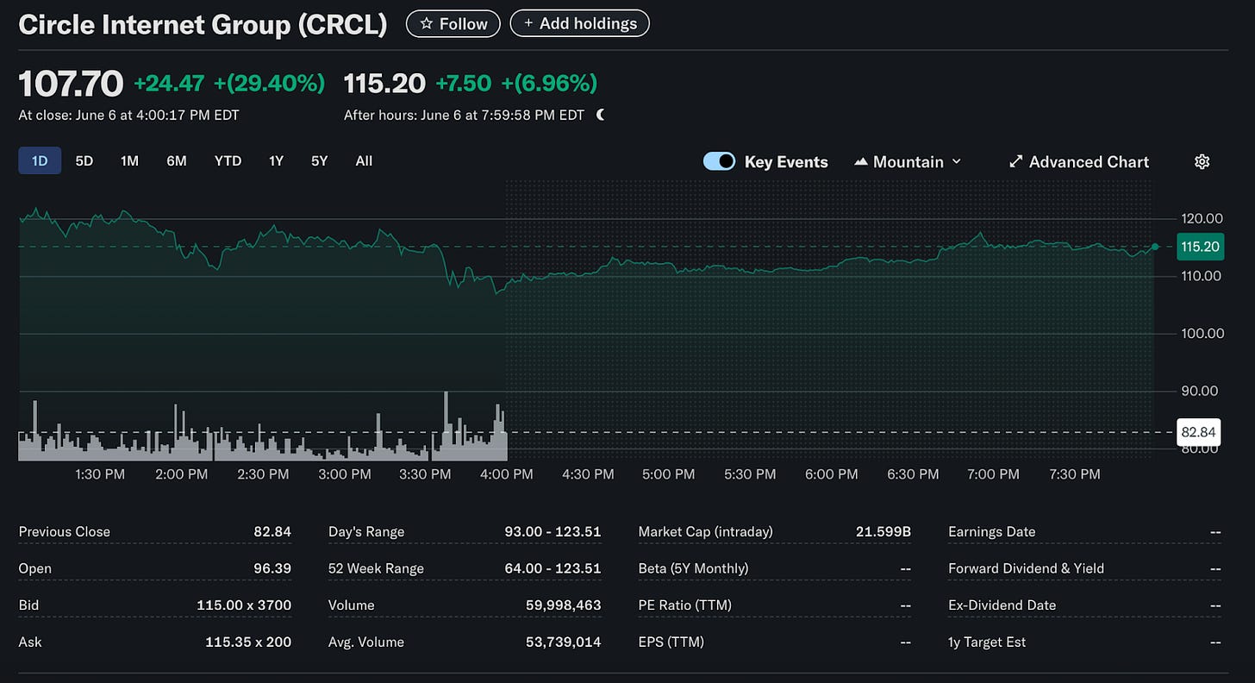Toggle the Key Events switch
Image resolution: width=1255 pixels, height=683 pixels.
[x=719, y=161]
